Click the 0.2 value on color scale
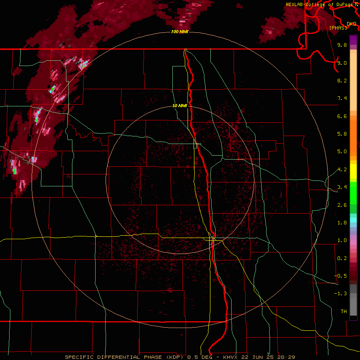 pyautogui.click(x=342, y=258)
